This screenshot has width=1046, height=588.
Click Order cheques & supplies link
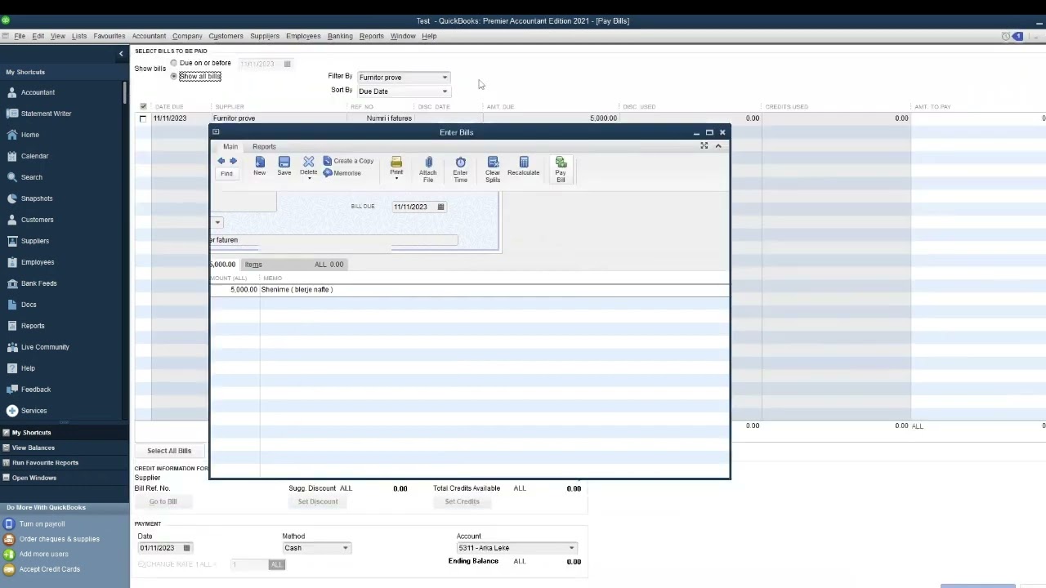pos(60,539)
